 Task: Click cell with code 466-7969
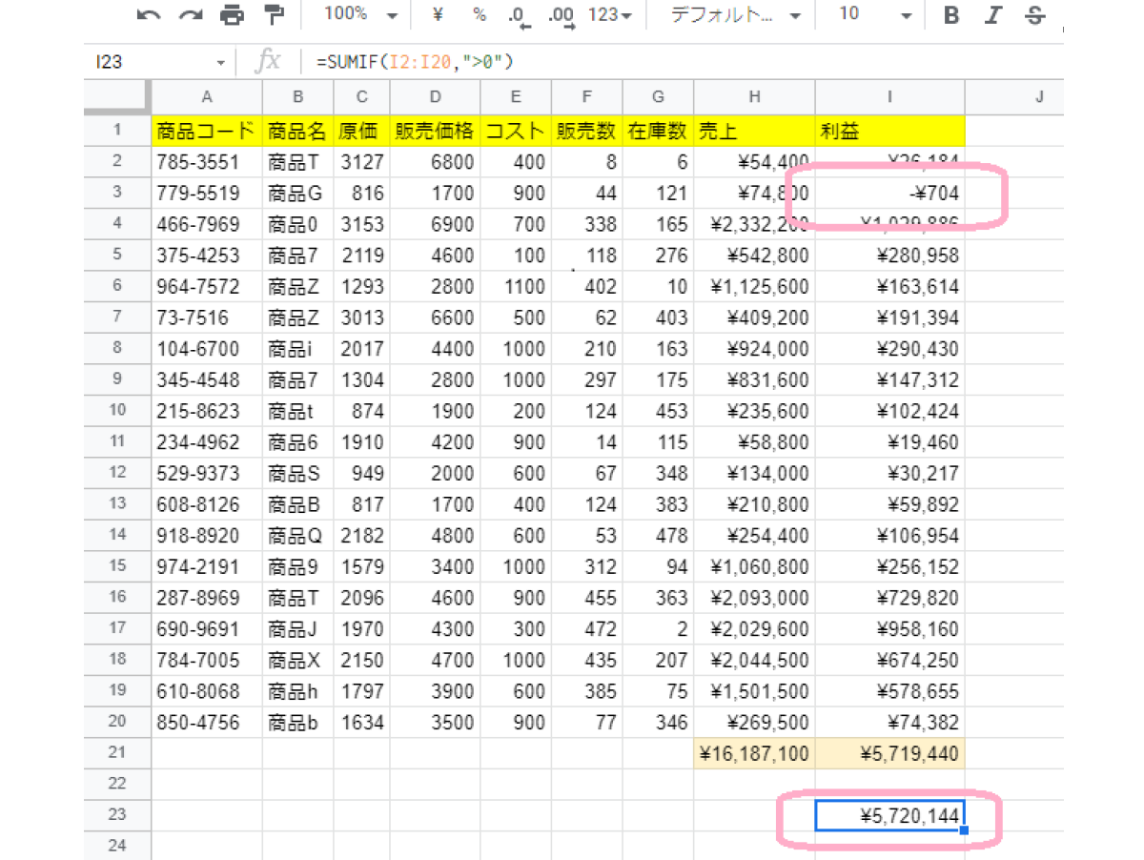click(206, 224)
